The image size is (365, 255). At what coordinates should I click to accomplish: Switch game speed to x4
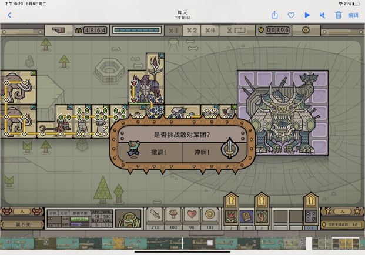pos(210,30)
